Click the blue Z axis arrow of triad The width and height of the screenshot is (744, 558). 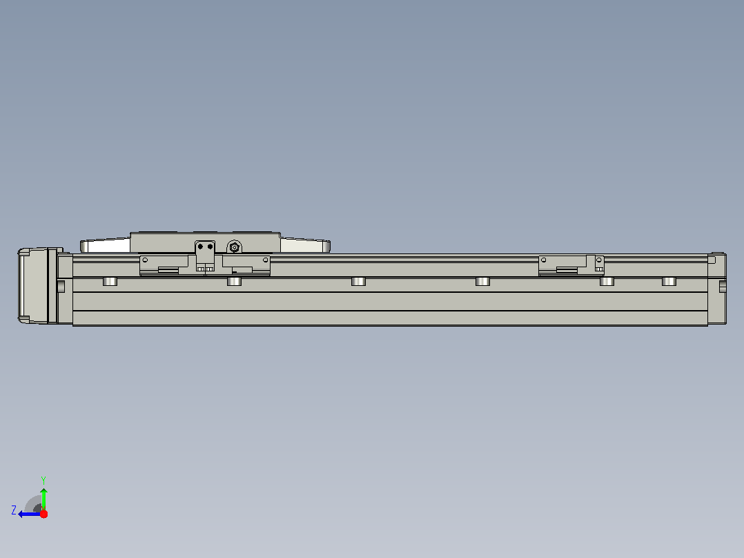coord(30,514)
